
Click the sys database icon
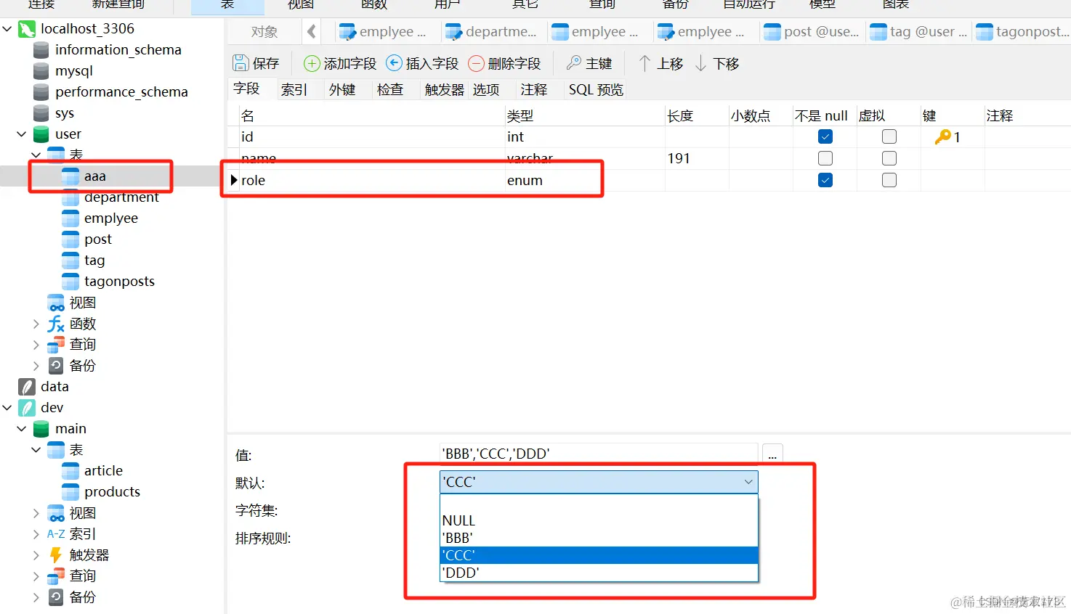41,113
